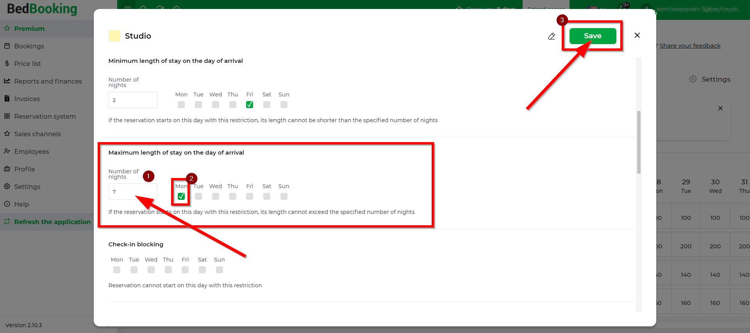This screenshot has height=333, width=750.
Task: Focus the minimum stay number of nights field
Action: (133, 100)
